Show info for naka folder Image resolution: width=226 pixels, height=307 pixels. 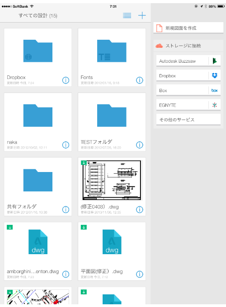pyautogui.click(x=66, y=145)
